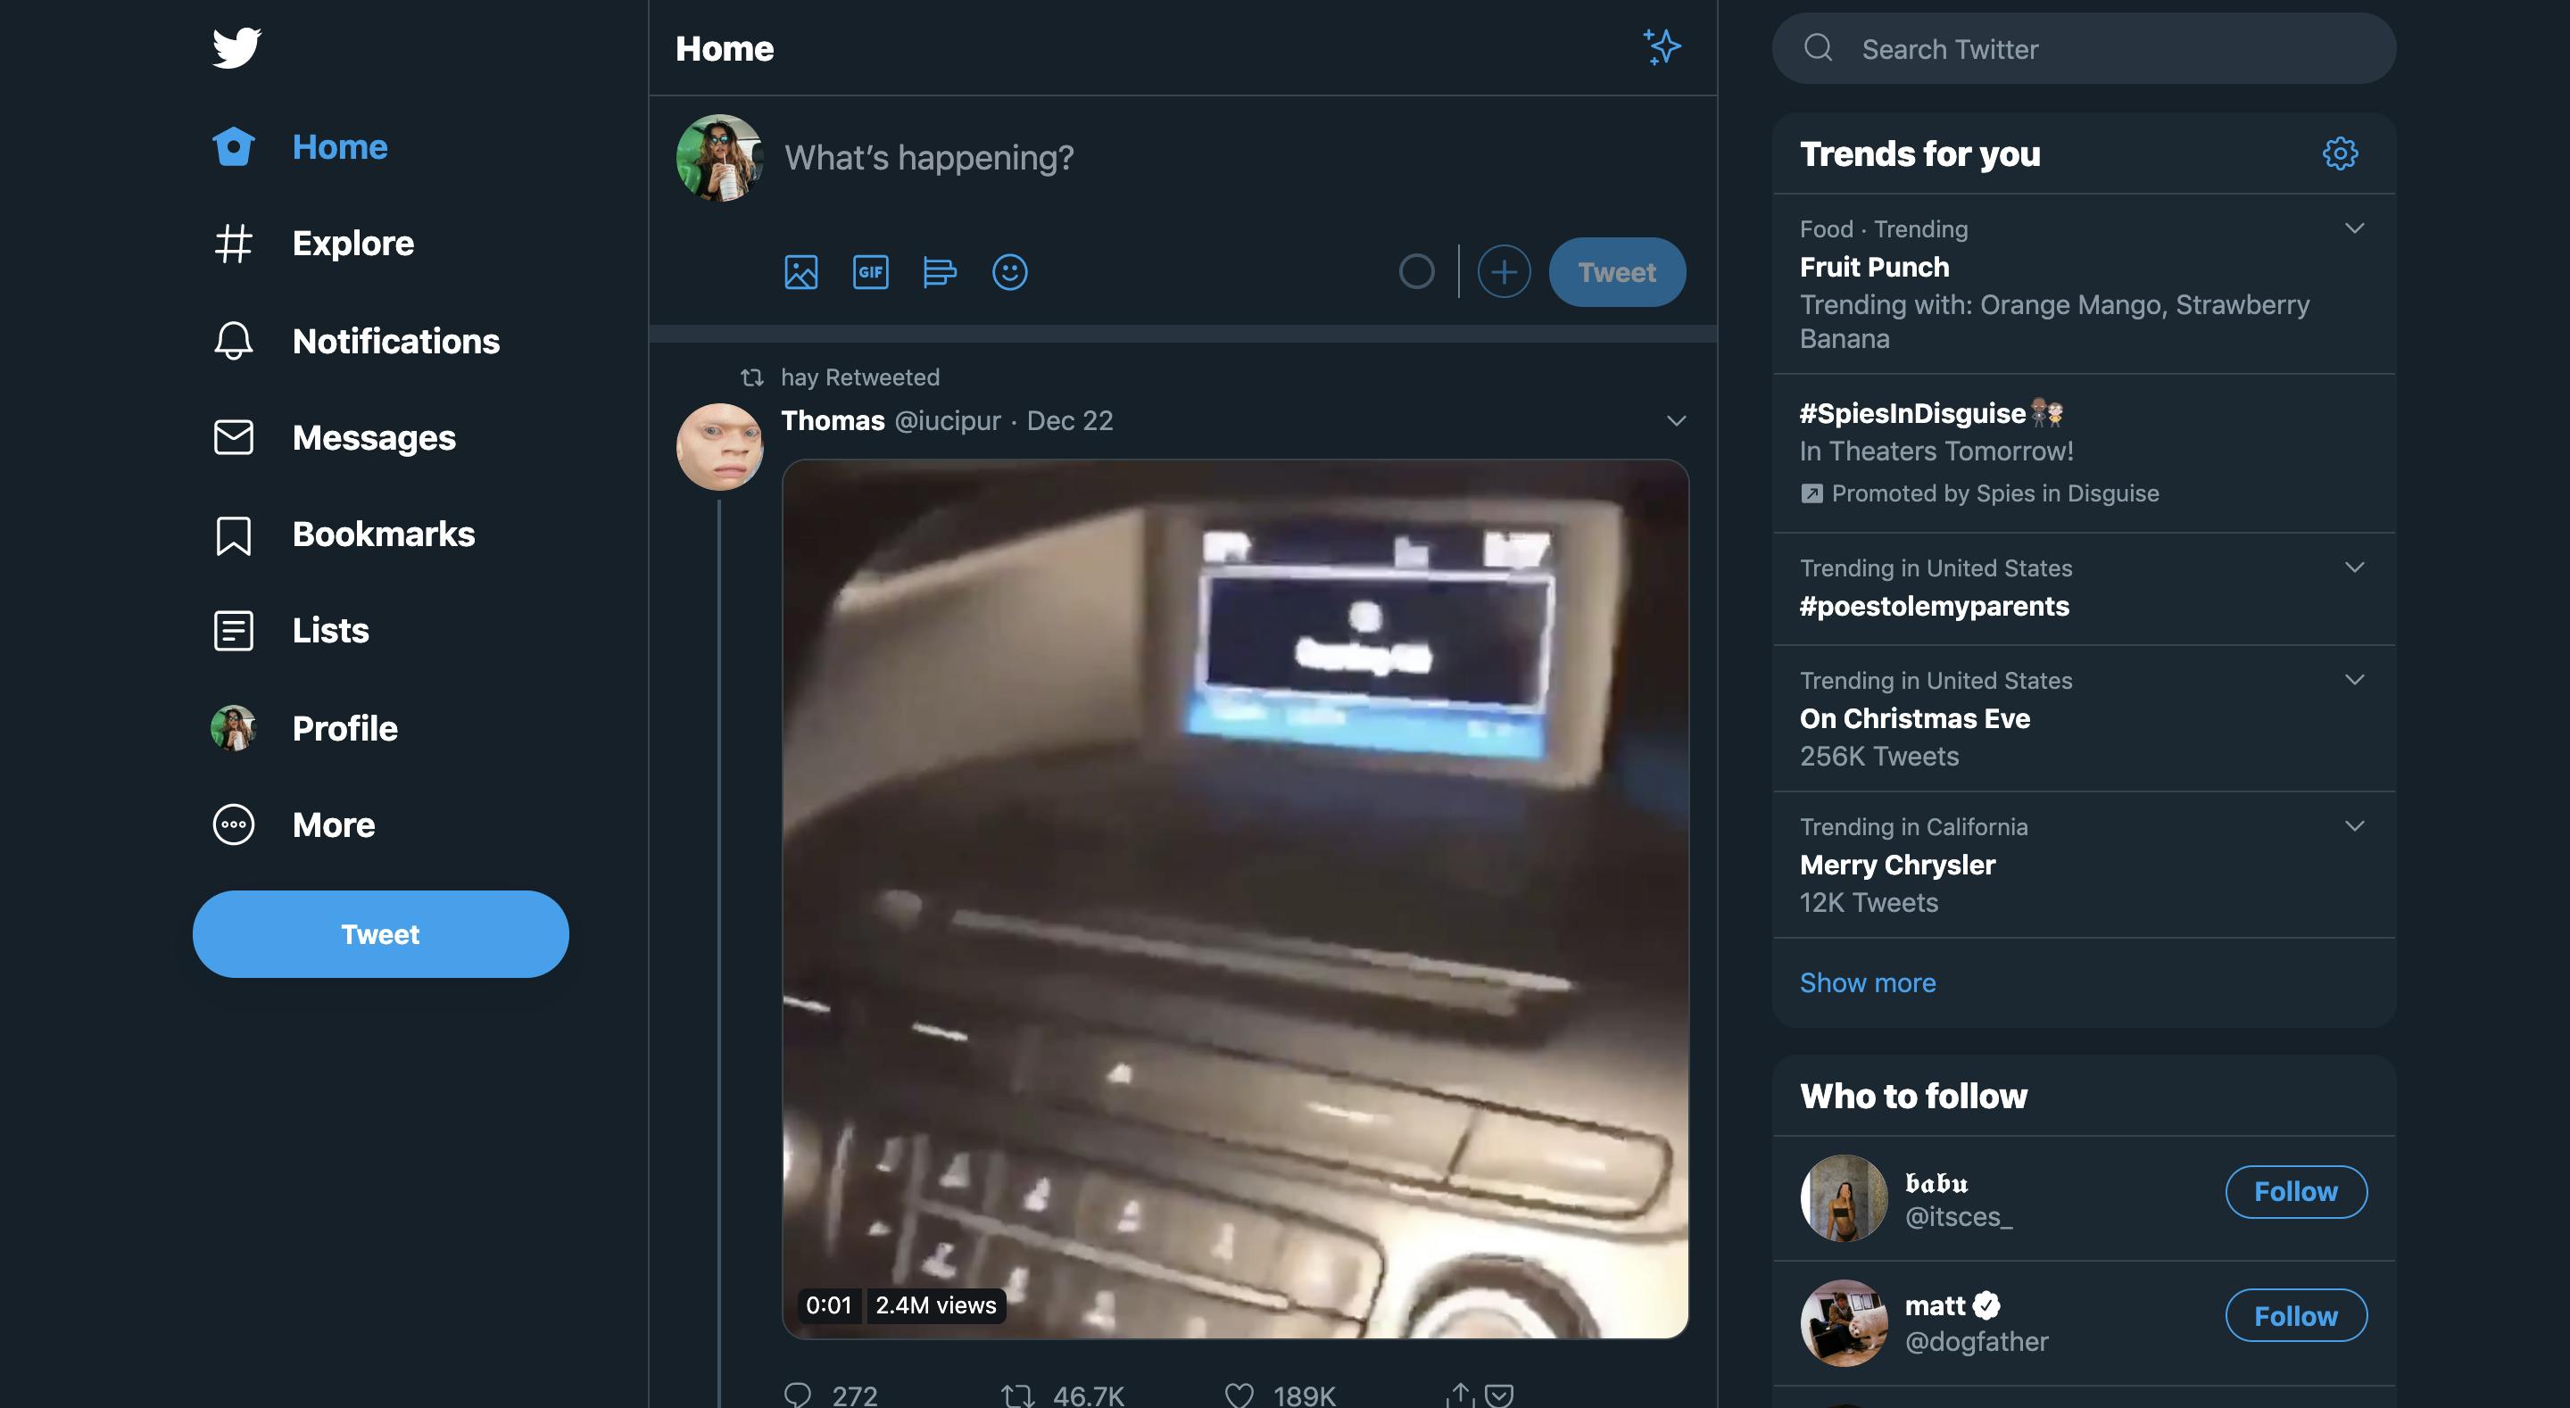This screenshot has width=2570, height=1408.
Task: Toggle tweet circle selector in composer
Action: click(1417, 270)
